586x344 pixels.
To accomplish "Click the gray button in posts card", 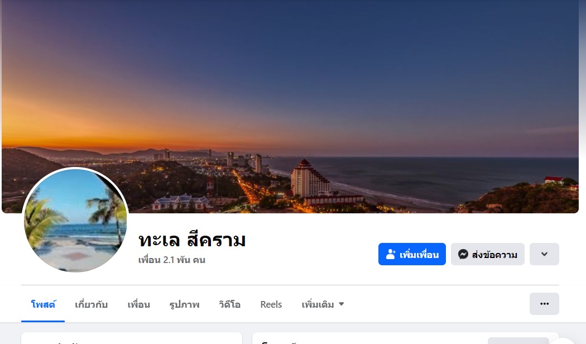I will 518,341.
